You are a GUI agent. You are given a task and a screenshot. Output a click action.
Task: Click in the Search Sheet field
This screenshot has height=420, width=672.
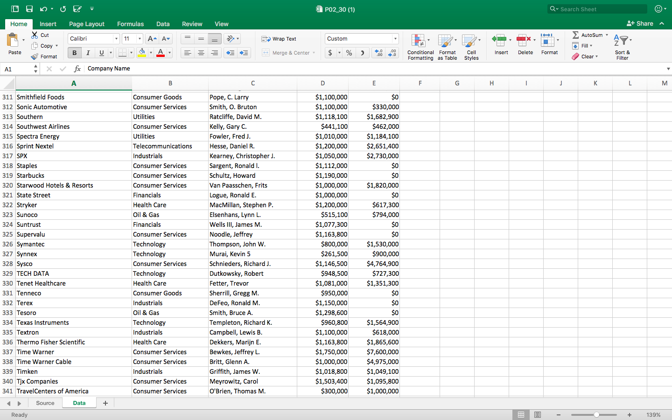click(x=600, y=9)
